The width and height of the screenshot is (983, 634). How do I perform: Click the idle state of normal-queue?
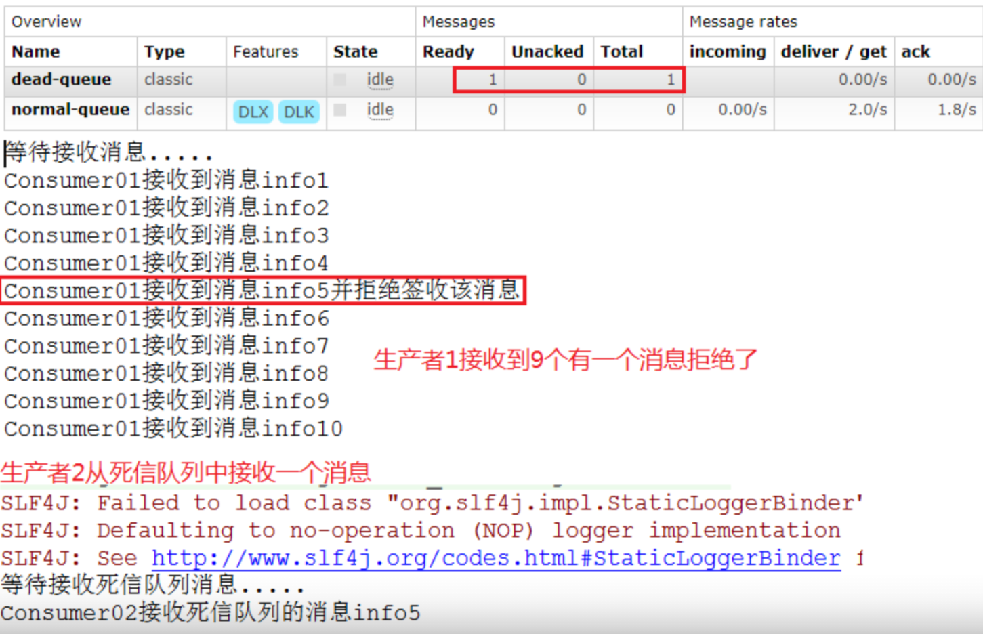(380, 110)
